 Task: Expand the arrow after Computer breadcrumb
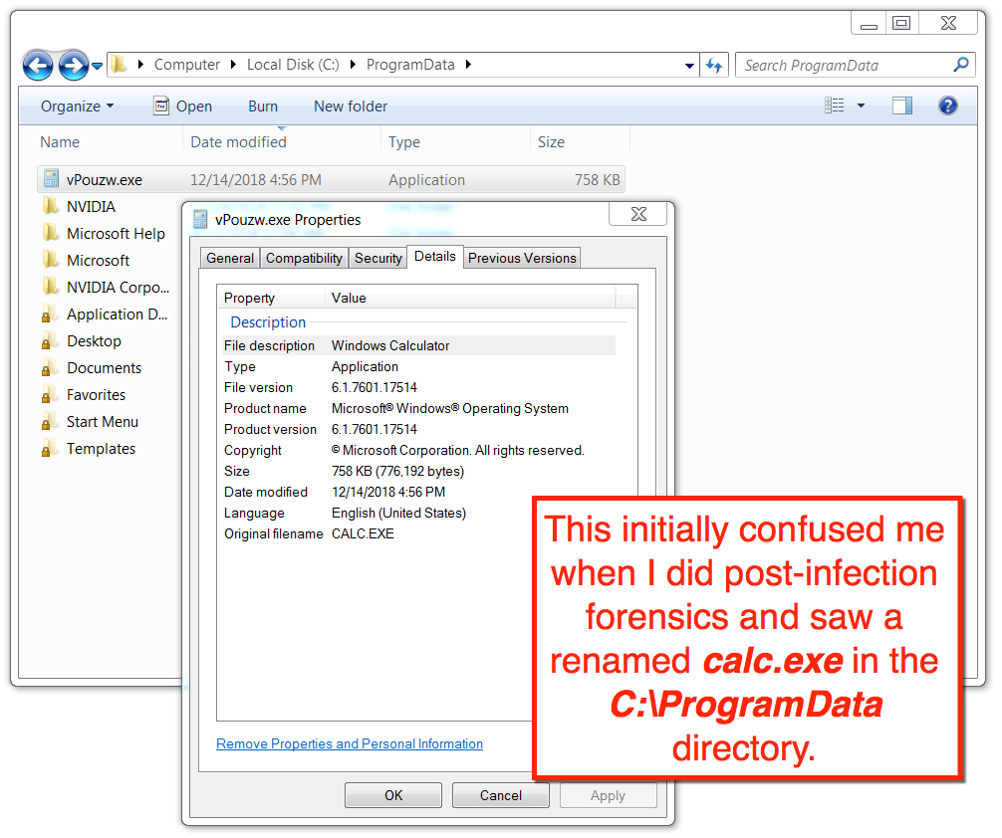pyautogui.click(x=233, y=65)
